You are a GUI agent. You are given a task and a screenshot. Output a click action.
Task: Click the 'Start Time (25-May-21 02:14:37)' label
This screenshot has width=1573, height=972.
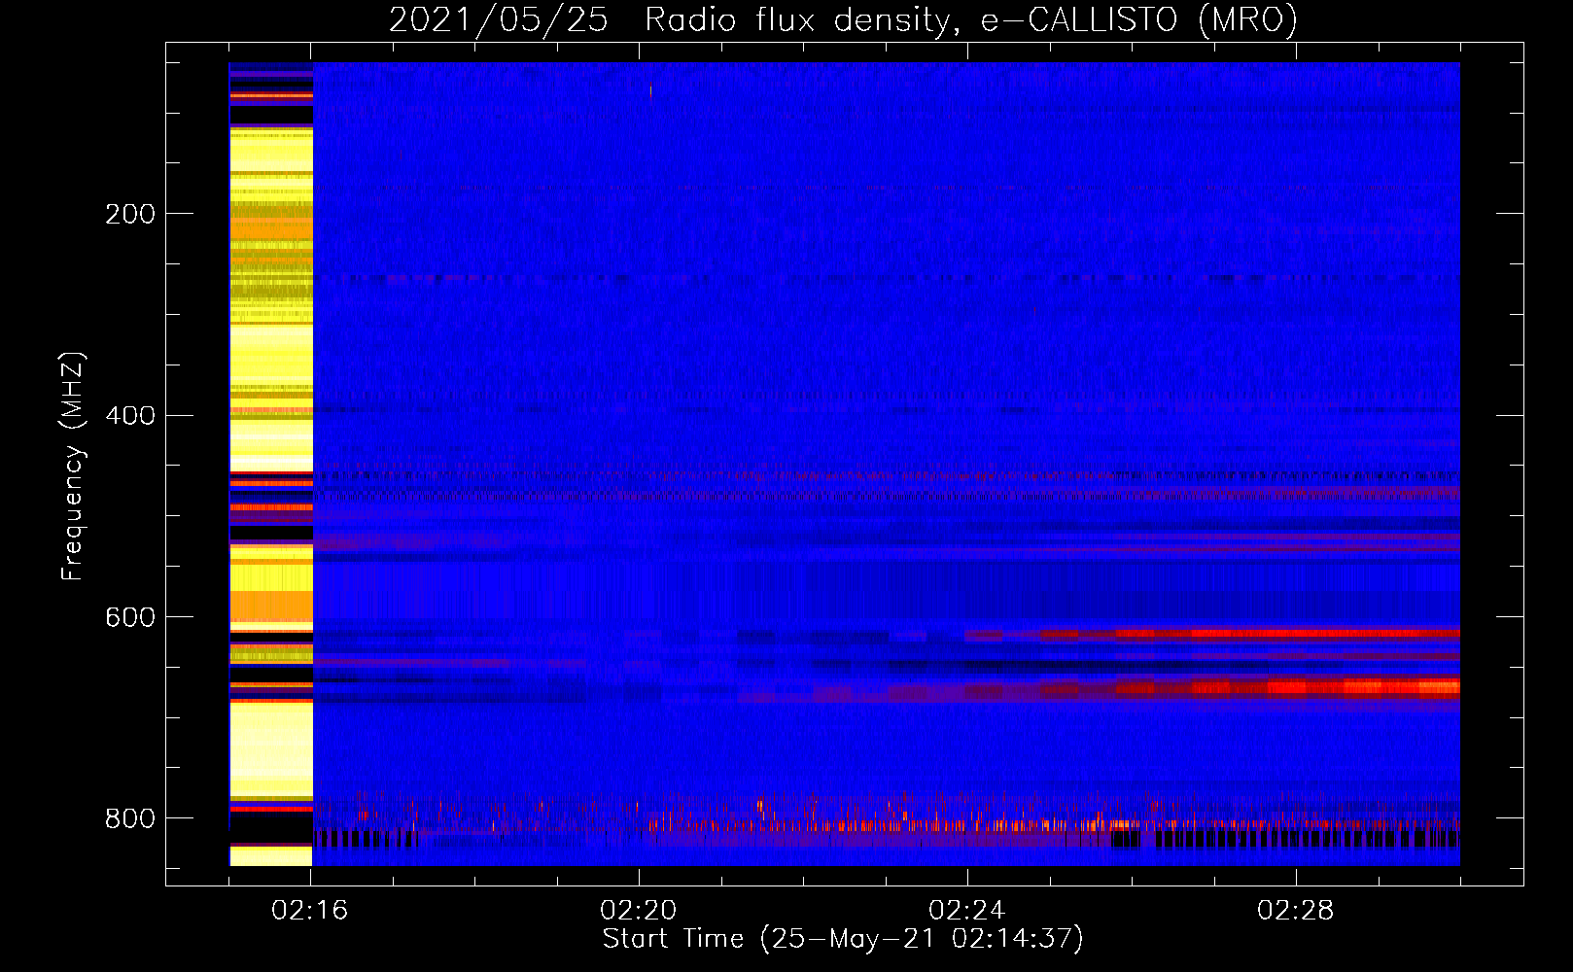click(x=842, y=939)
